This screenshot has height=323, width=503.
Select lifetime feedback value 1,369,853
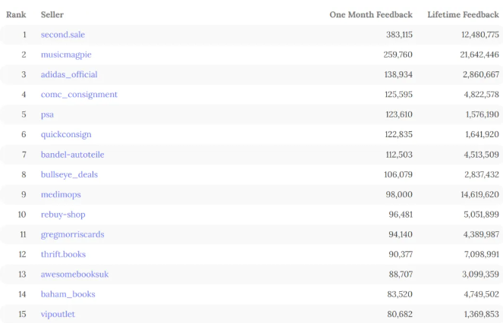[482, 314]
